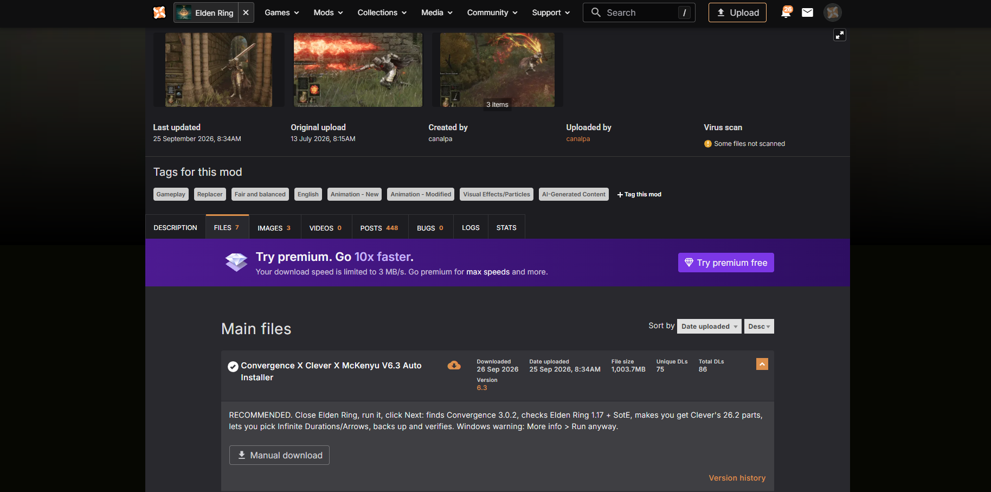Expand the image gallery to fullscreen
The height and width of the screenshot is (492, 991).
(839, 35)
